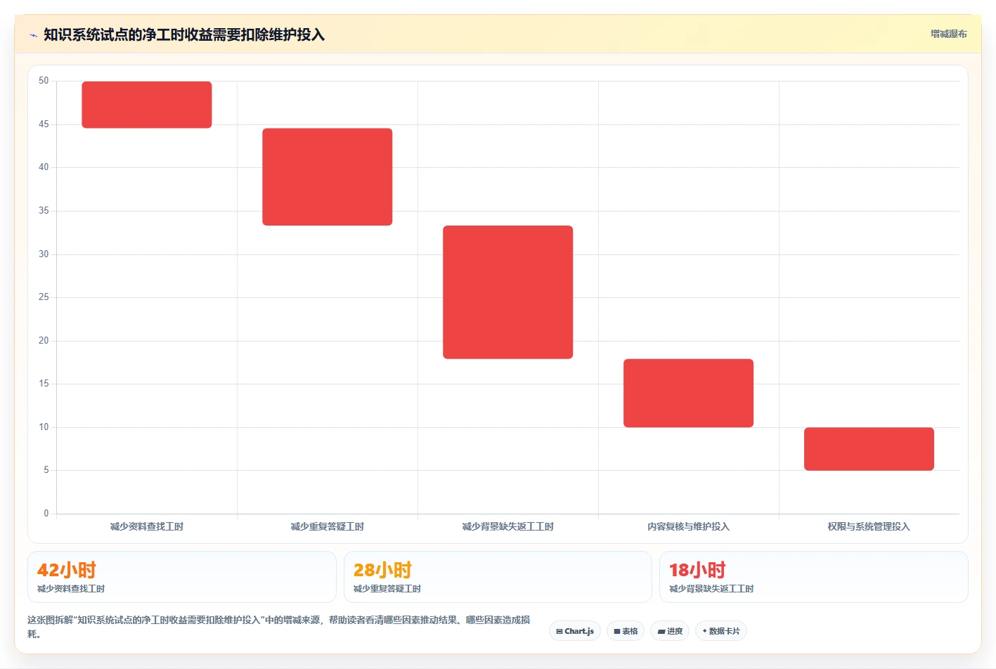Viewport: 996px width, 669px height.
Task: Open the 28小时 data card
Action: tap(498, 577)
